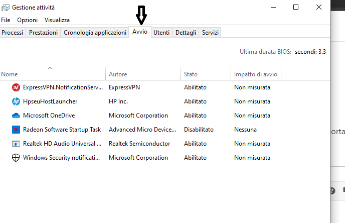The image size is (345, 223).
Task: Select the ExpressVPN red icon
Action: [x=16, y=87]
